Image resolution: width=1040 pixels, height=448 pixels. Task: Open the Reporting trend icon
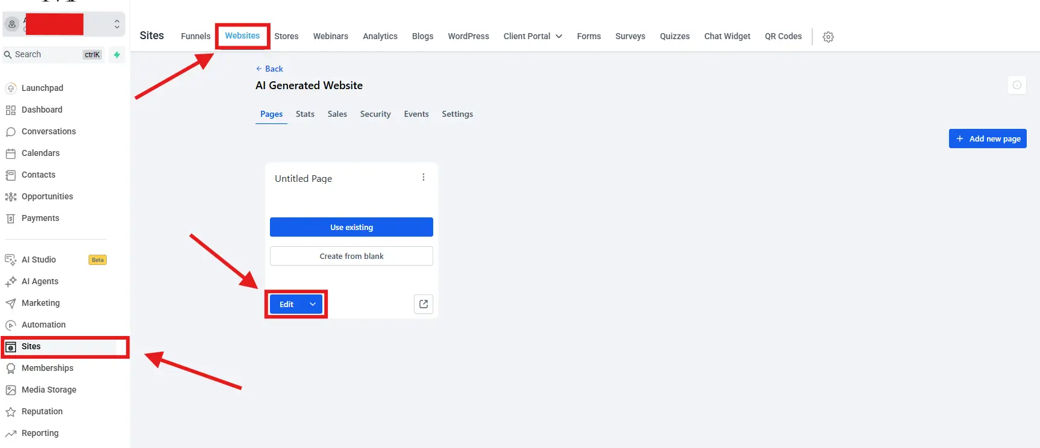pos(11,434)
